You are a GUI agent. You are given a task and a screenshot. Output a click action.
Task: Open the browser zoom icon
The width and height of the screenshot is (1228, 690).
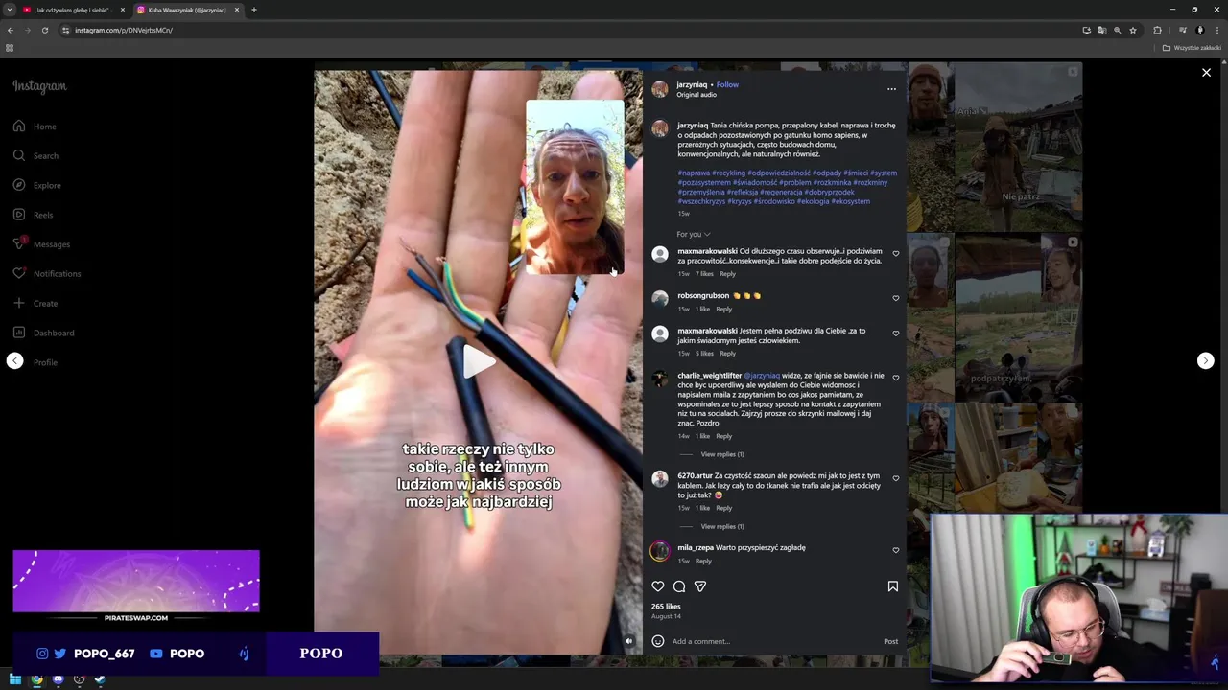pyautogui.click(x=1117, y=30)
